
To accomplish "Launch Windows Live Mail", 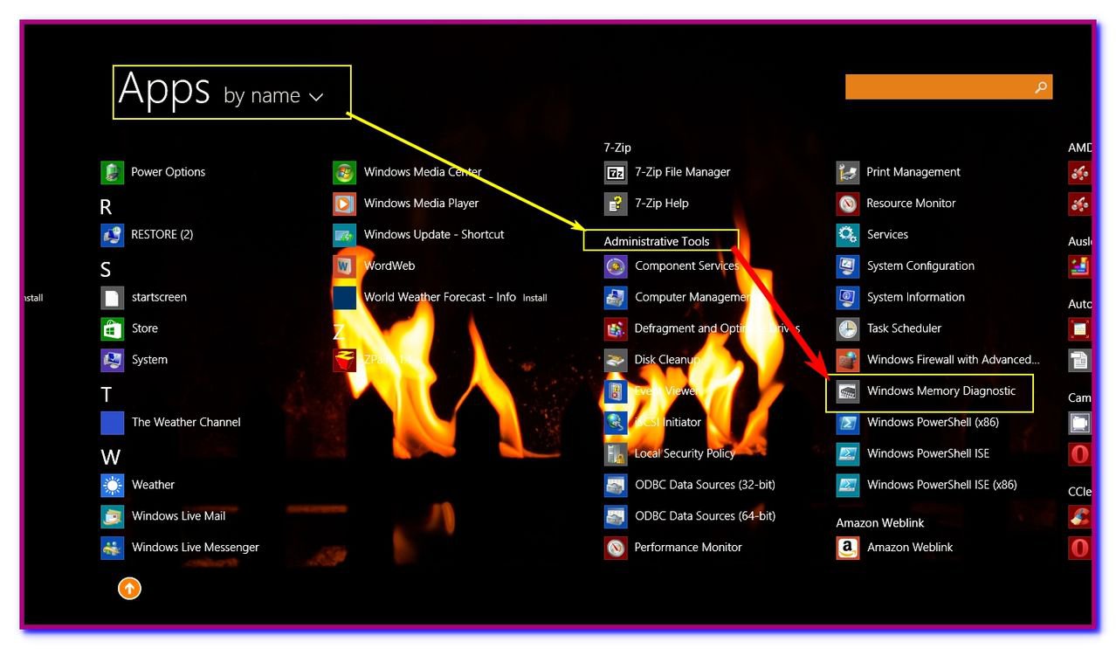I will pos(163,516).
